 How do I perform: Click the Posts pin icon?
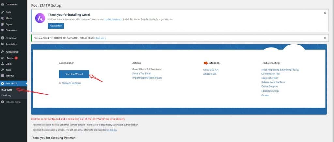point(3,12)
